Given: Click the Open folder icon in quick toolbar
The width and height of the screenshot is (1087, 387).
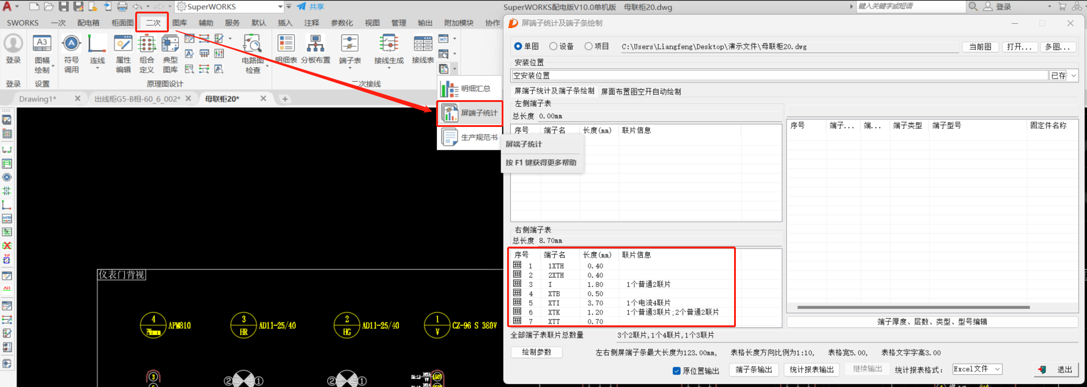Looking at the screenshot, I should pyautogui.click(x=48, y=7).
